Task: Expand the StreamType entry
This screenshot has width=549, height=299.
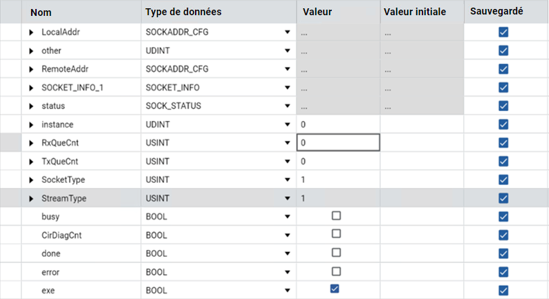Action: pos(31,199)
